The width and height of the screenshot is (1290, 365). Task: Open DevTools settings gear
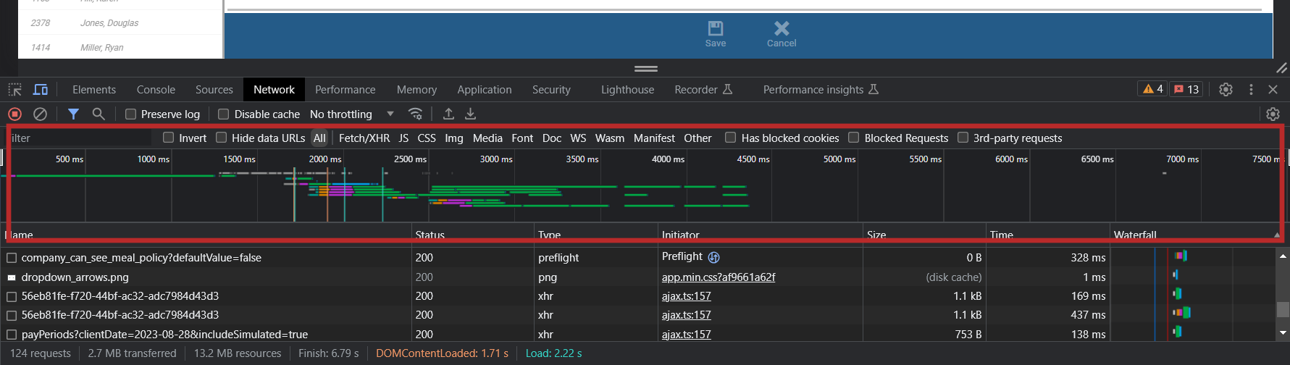click(1226, 90)
